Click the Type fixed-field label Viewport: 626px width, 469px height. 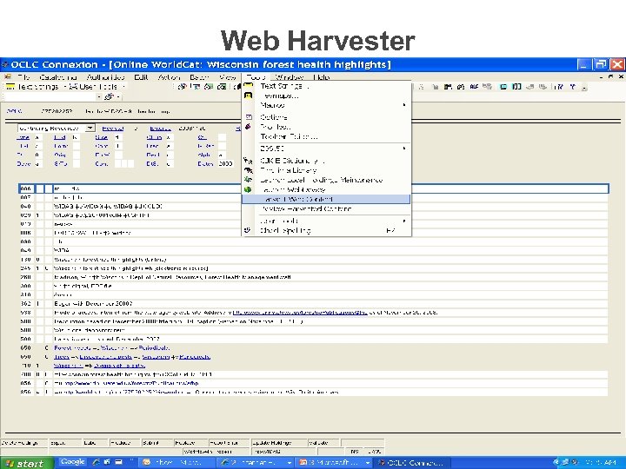click(23, 137)
